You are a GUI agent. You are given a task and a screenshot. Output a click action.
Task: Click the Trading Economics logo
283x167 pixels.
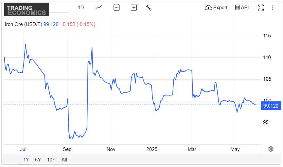[x=27, y=10]
